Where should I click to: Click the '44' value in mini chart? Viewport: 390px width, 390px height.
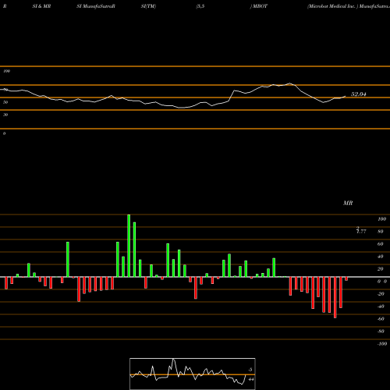point(251,379)
